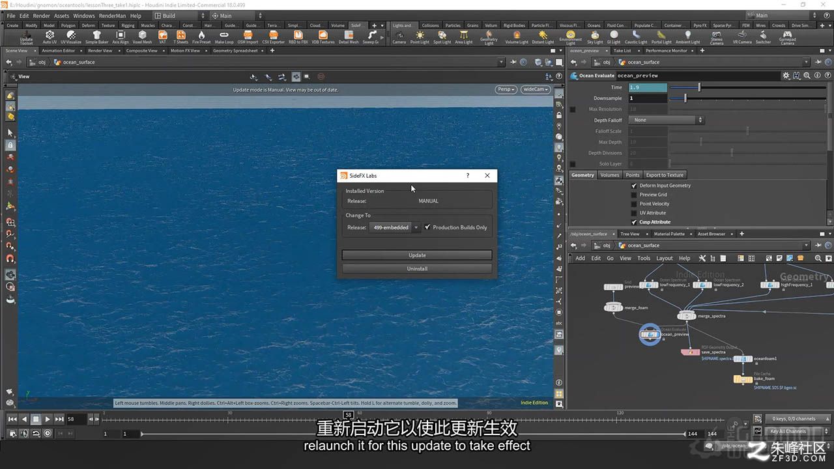Toggle the Solo Layer checkbox
The width and height of the screenshot is (834, 469).
[x=573, y=164]
